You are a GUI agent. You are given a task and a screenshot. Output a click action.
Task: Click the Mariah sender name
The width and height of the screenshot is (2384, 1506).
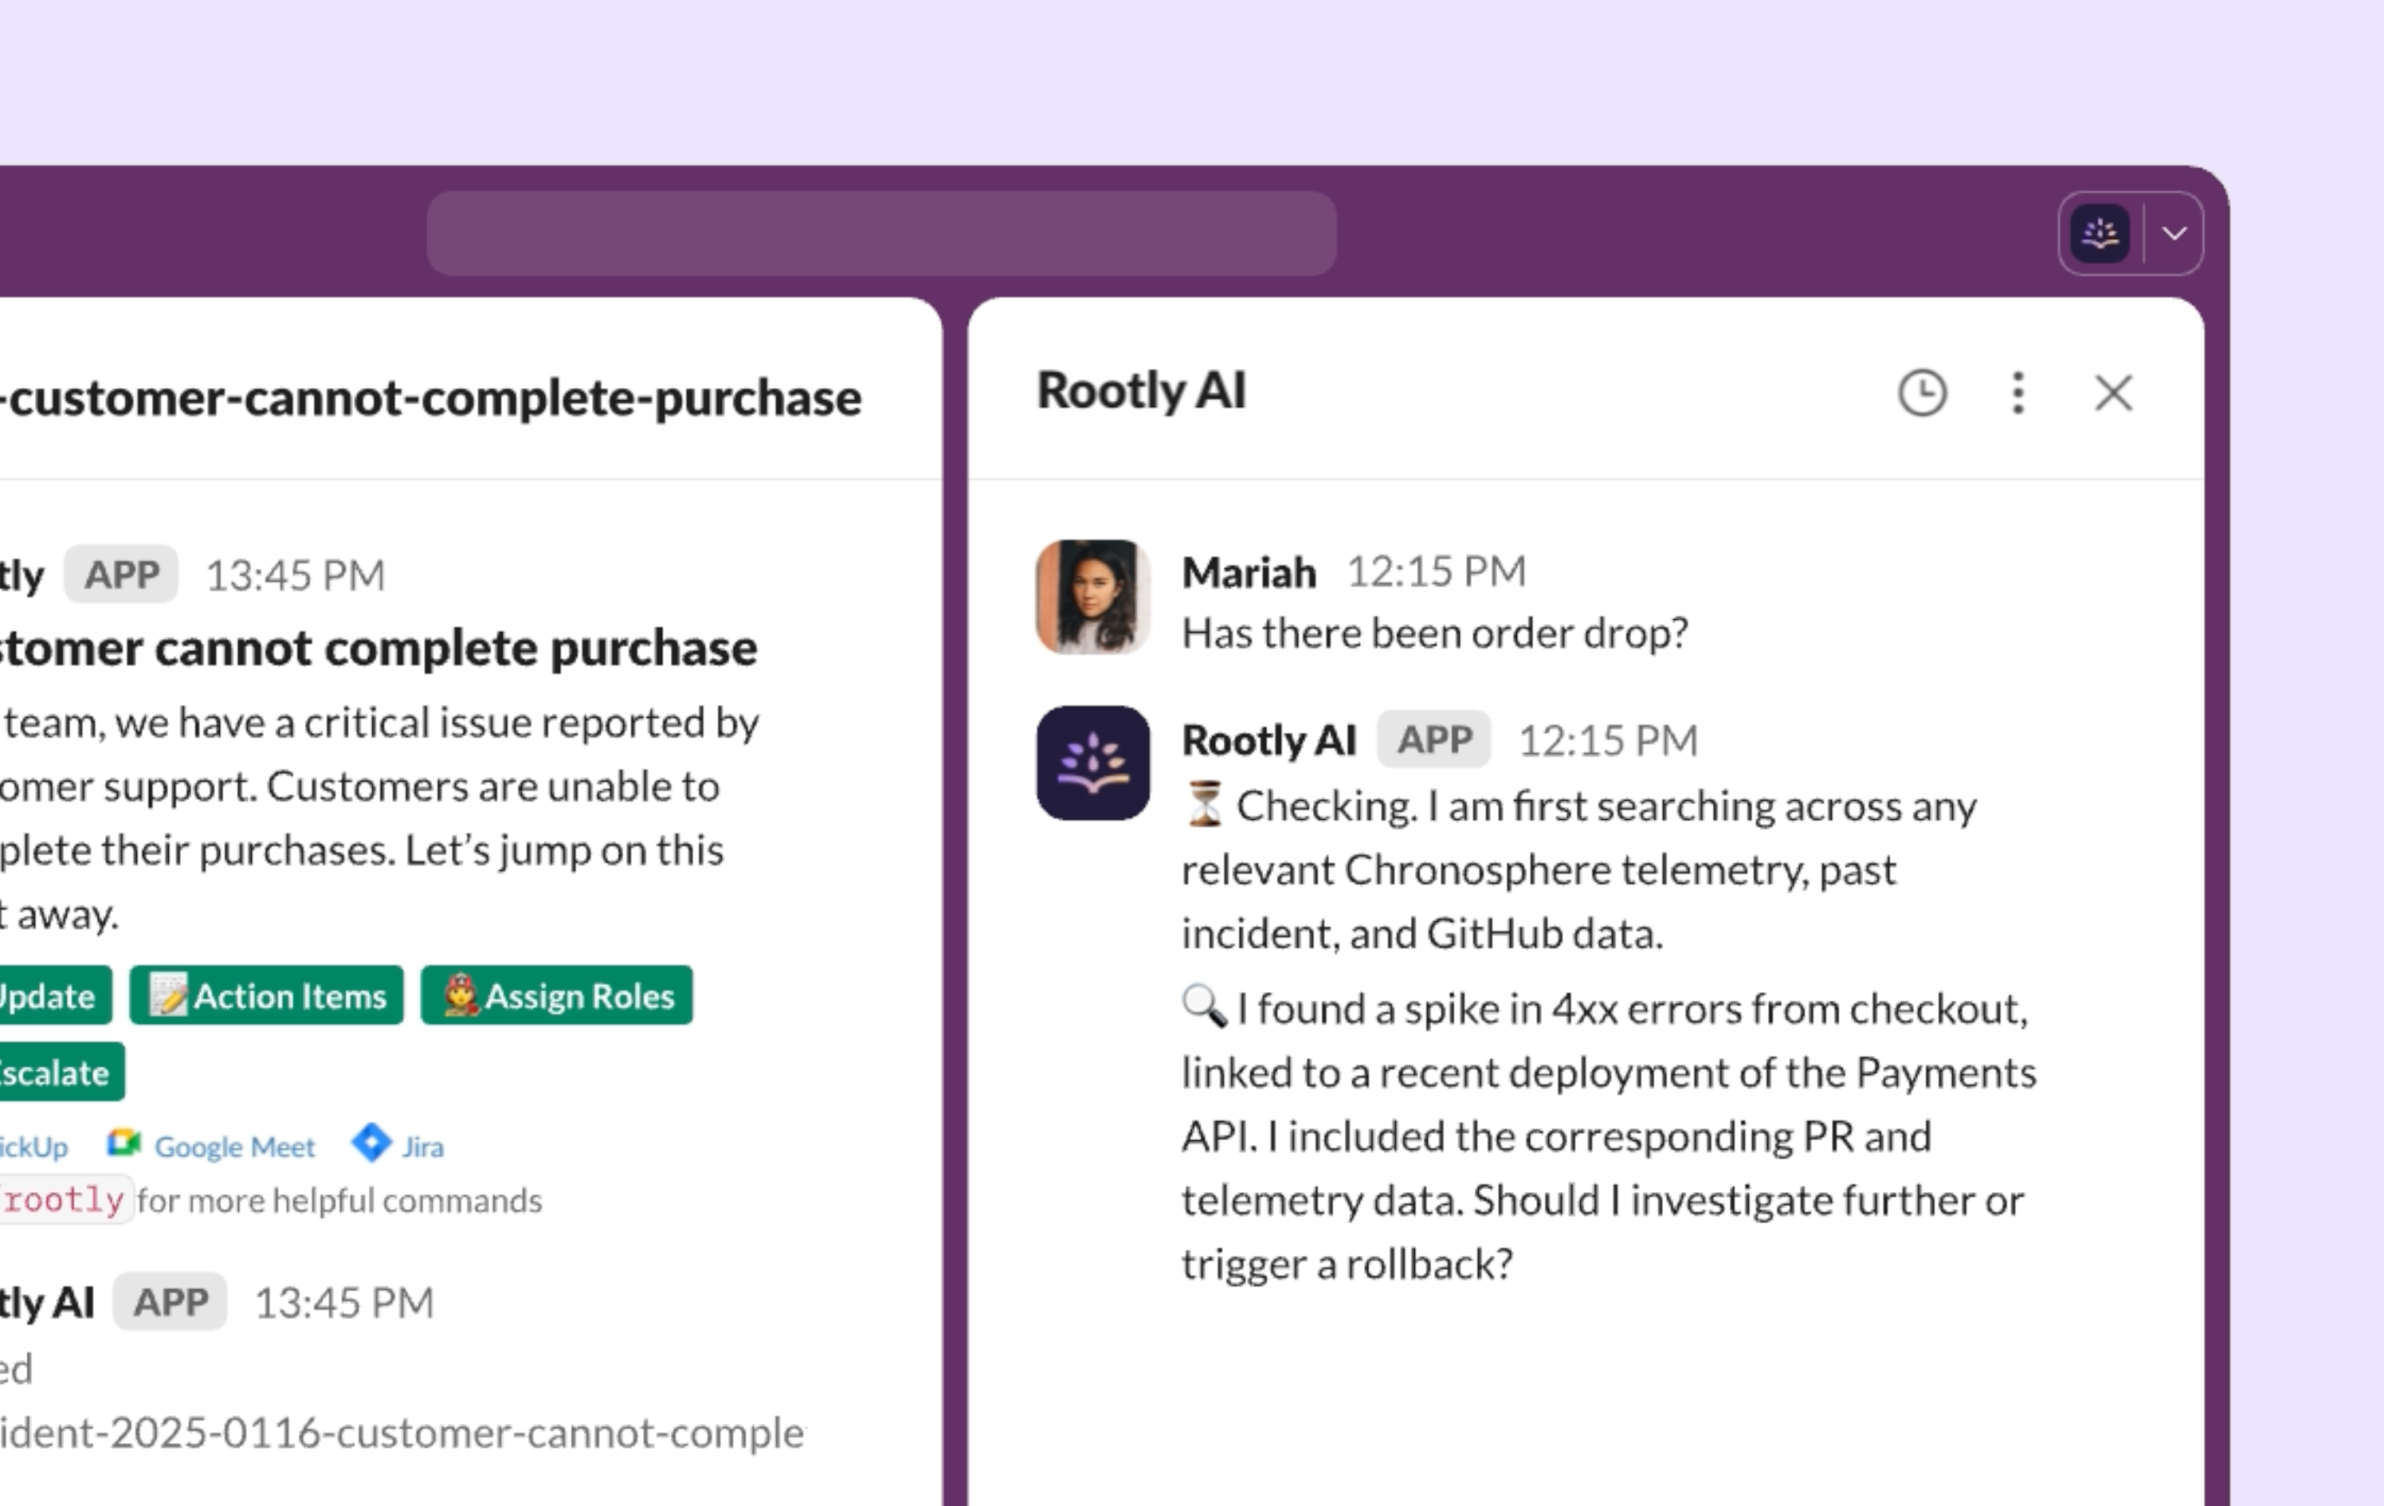tap(1249, 572)
